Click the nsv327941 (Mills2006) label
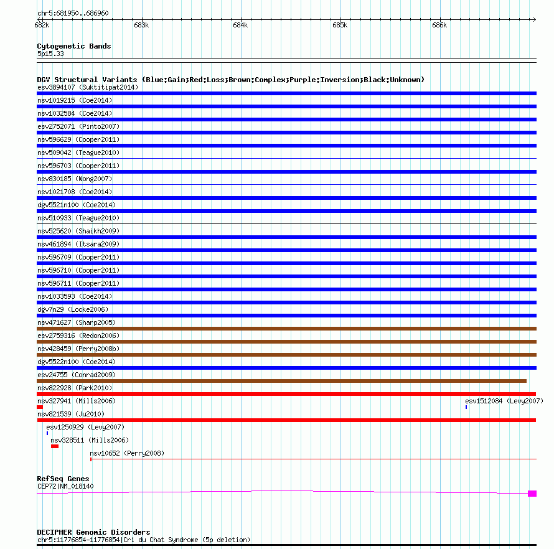 [77, 401]
